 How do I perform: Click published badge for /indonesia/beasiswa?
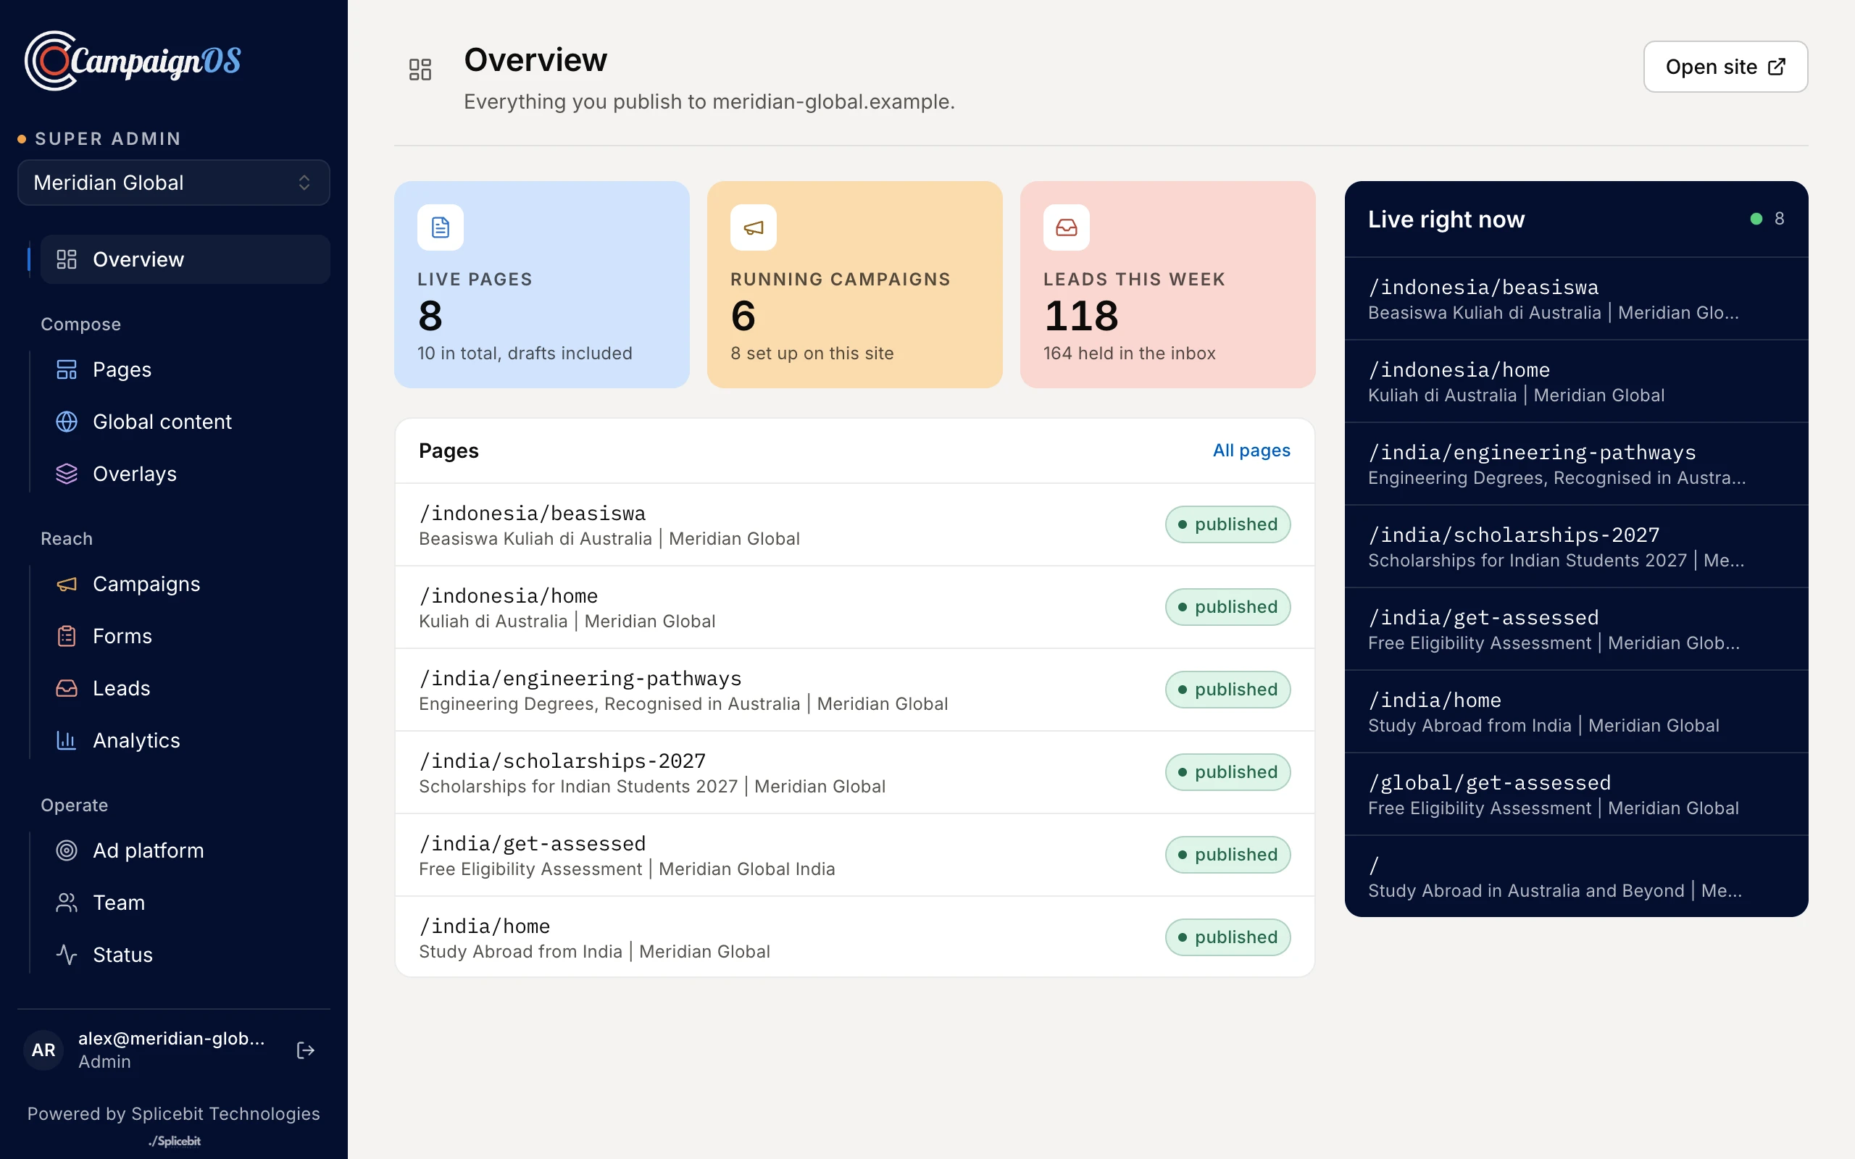pyautogui.click(x=1228, y=524)
